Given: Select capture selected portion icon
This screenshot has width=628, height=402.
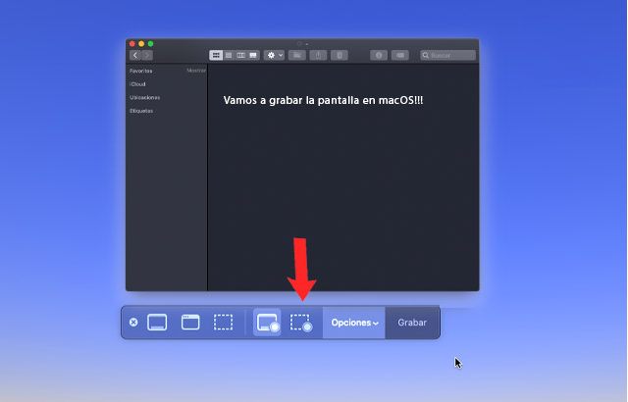Looking at the screenshot, I should pos(224,322).
